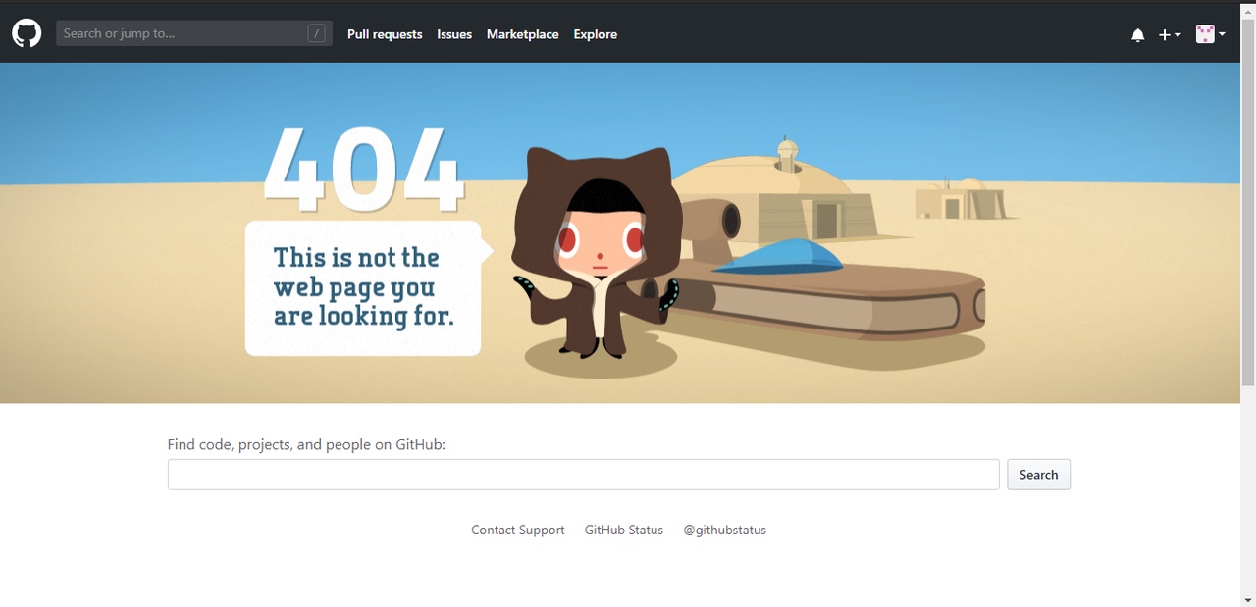Click the slash shortcut key hint icon
Viewport: 1256px width, 607px height.
tap(316, 33)
